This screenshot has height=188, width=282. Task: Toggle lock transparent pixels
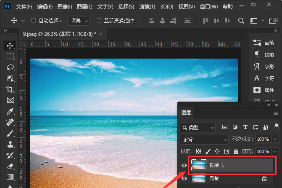click(198, 151)
